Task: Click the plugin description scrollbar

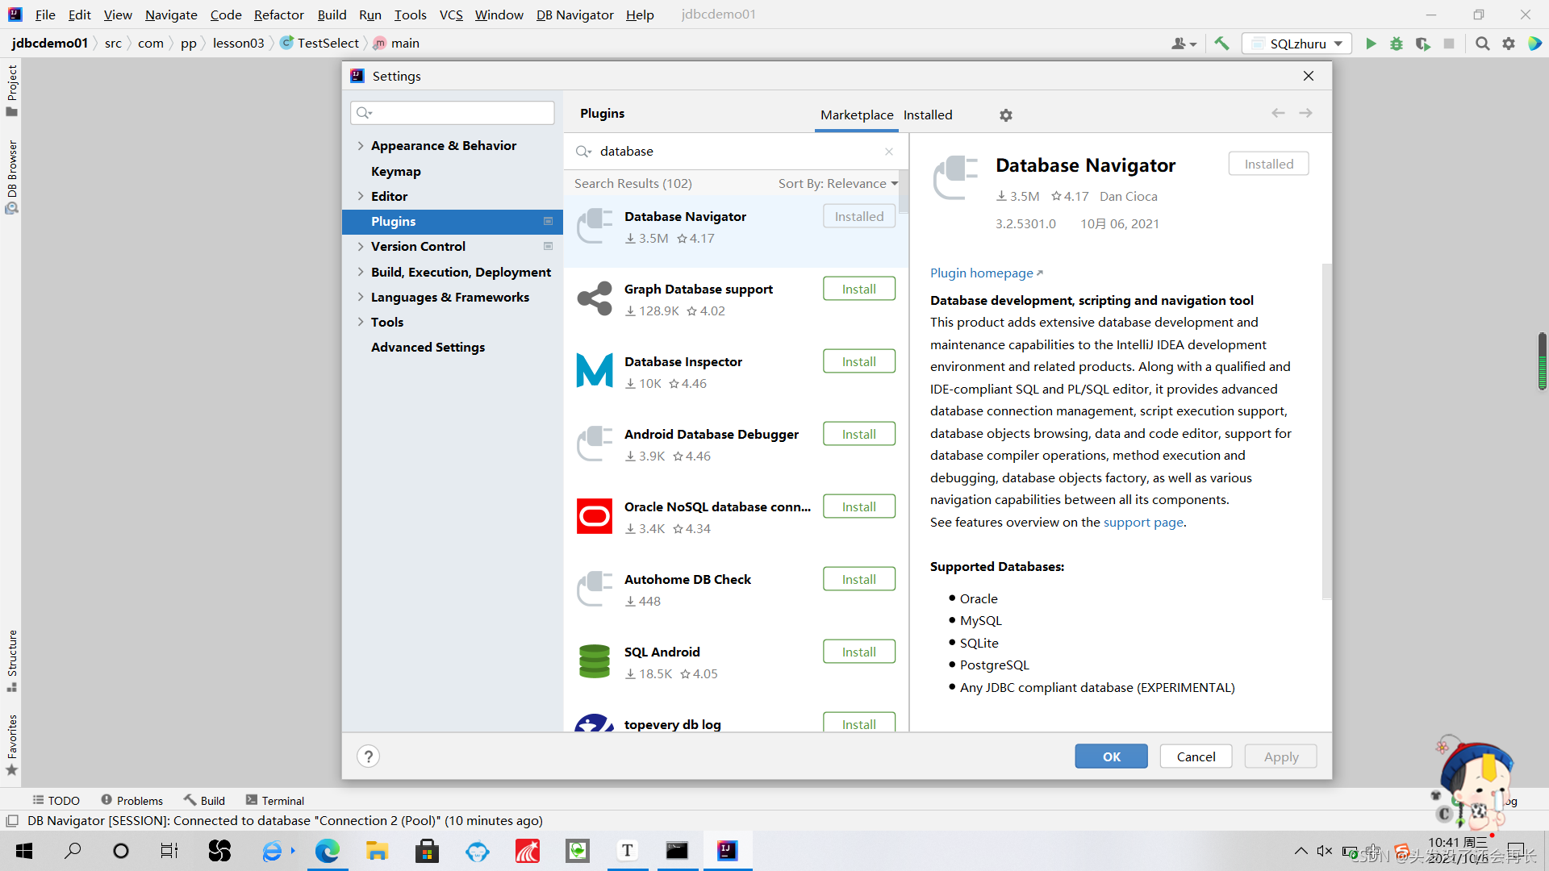Action: (x=1326, y=431)
